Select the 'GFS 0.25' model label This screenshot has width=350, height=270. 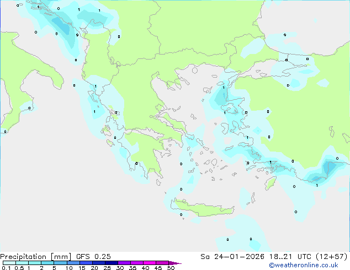tap(93, 257)
